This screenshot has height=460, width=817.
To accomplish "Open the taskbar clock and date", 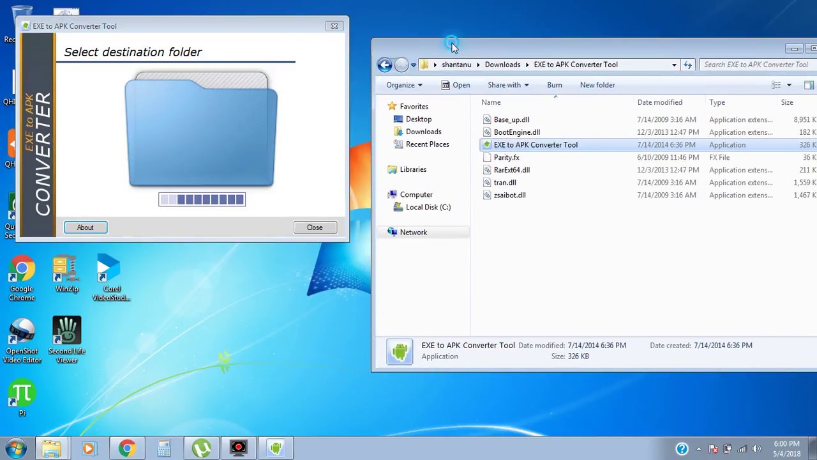I will click(x=786, y=448).
